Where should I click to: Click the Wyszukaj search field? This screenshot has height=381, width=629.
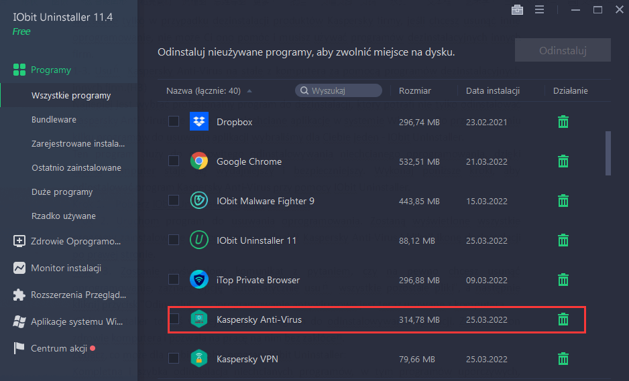(x=339, y=90)
